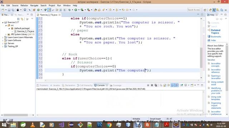The height and width of the screenshot is (128, 229).
Task: Click the New Java Class green icon
Action: pyautogui.click(x=38, y=10)
